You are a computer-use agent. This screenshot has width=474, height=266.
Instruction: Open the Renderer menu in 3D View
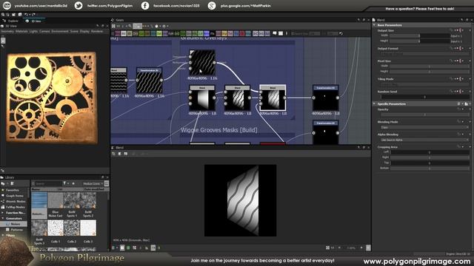click(97, 31)
